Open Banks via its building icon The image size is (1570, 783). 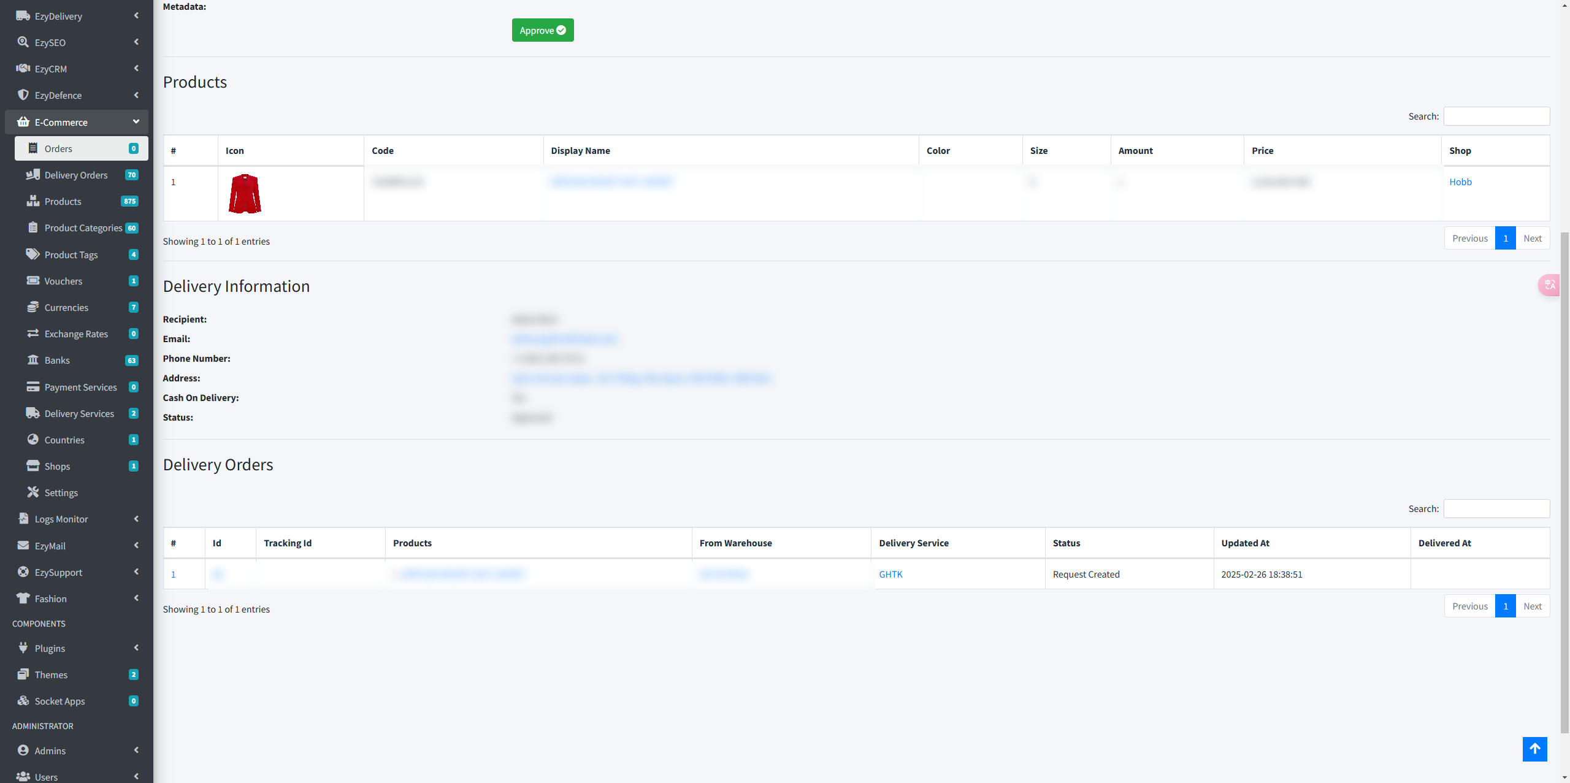(x=33, y=360)
